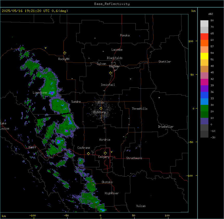
Task: Select the yellow diamond between Olds and Didsbury
Action: 101,108
